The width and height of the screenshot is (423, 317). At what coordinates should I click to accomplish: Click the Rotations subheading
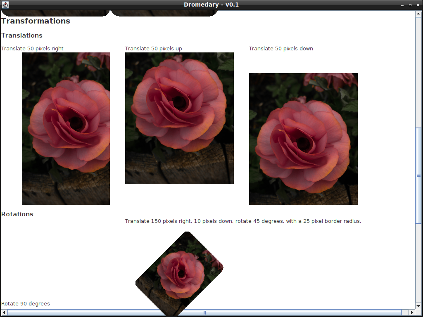coord(17,214)
